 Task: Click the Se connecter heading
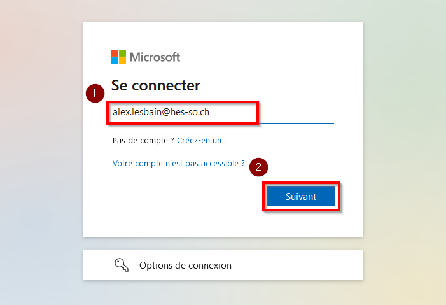156,85
